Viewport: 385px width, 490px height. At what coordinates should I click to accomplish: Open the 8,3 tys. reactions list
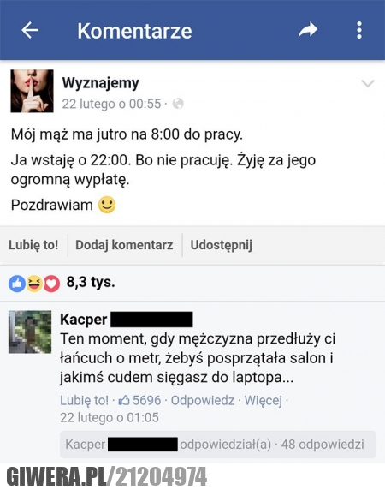click(91, 282)
